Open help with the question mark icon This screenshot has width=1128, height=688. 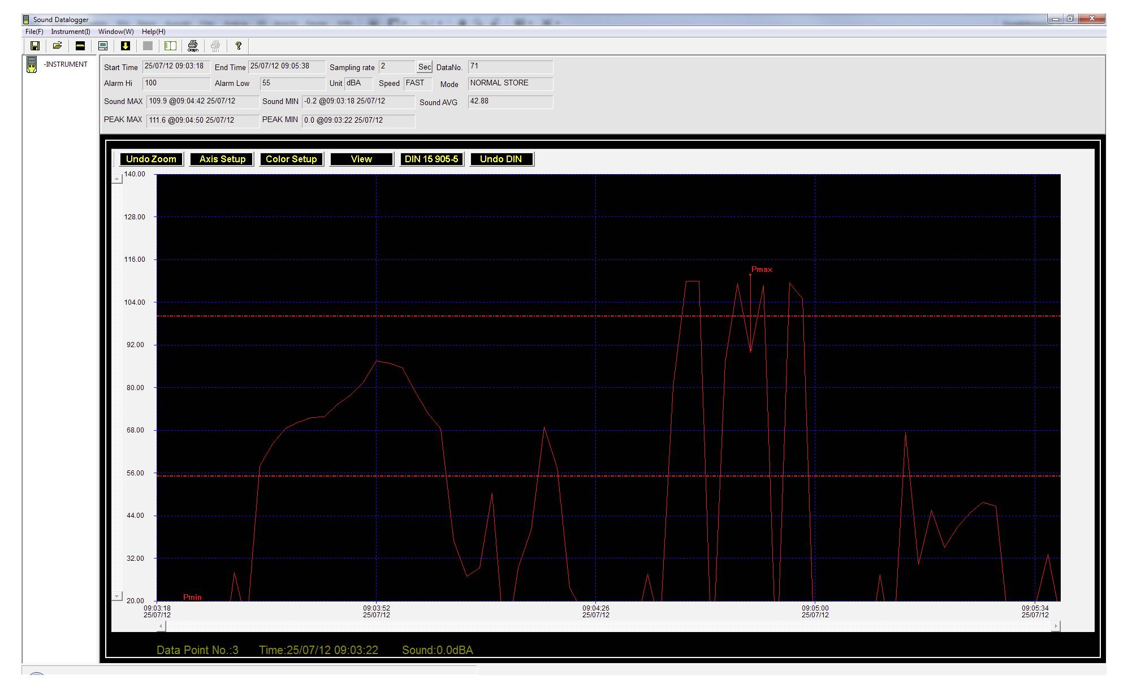point(239,46)
